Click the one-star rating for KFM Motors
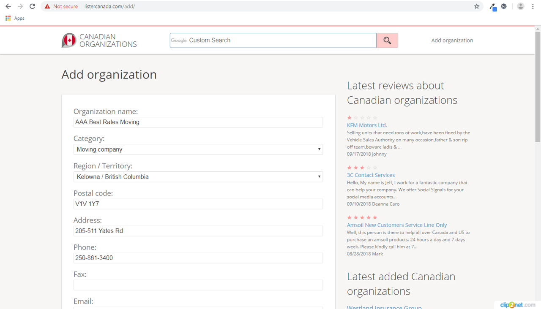Screen dimensions: 541x309 pyautogui.click(x=362, y=118)
